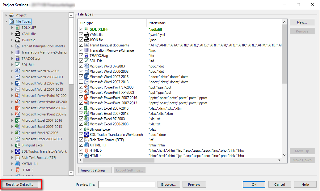This screenshot has height=191, width=320.
Task: Uncheck Bilingual Excel checkbox
Action: point(81,129)
